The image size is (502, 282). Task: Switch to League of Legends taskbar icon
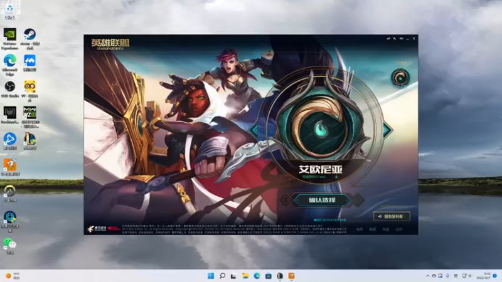pos(280,276)
